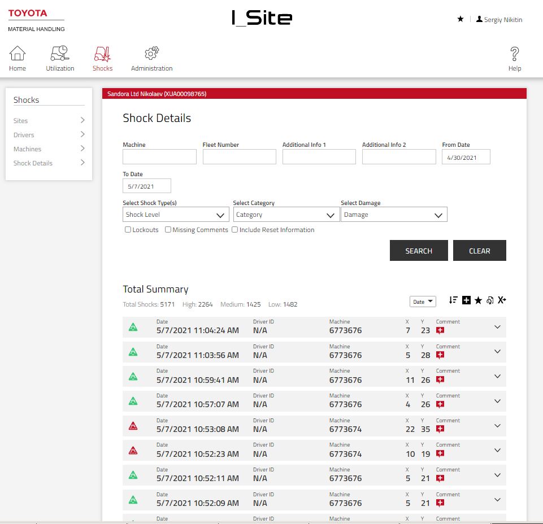Image resolution: width=543 pixels, height=524 pixels.
Task: Expand the 10:52:09 AM shock row
Action: click(497, 500)
